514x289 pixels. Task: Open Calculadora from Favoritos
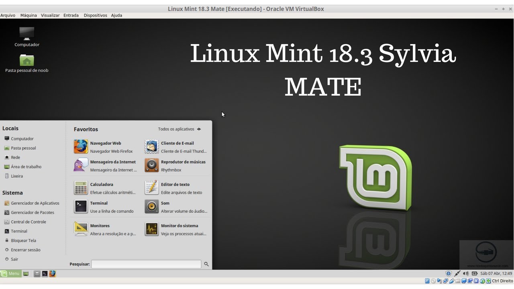(x=105, y=188)
